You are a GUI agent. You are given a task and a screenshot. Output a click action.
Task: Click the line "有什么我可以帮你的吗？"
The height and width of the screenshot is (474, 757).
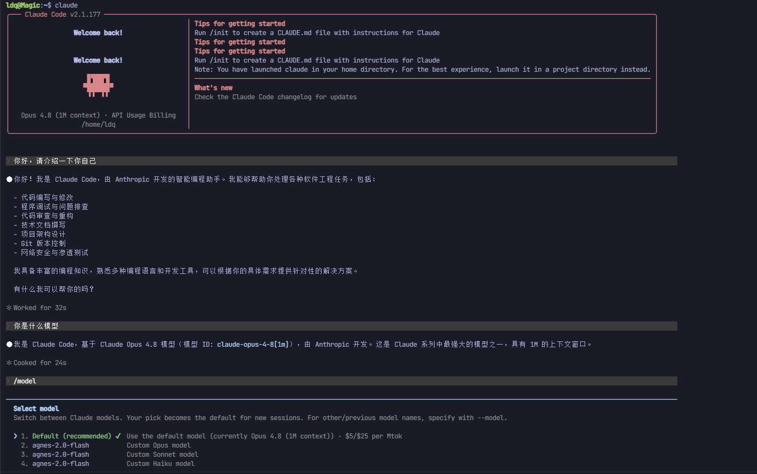[x=54, y=290]
